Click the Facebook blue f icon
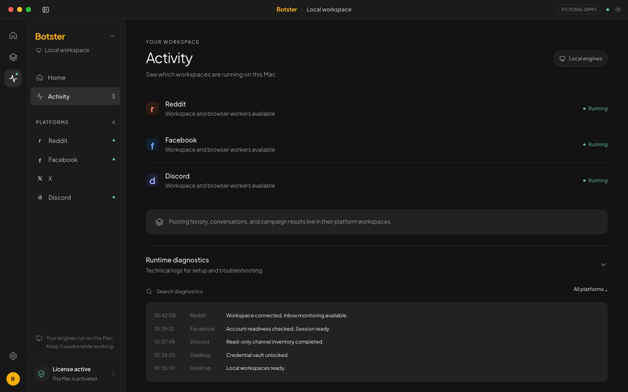 point(152,145)
